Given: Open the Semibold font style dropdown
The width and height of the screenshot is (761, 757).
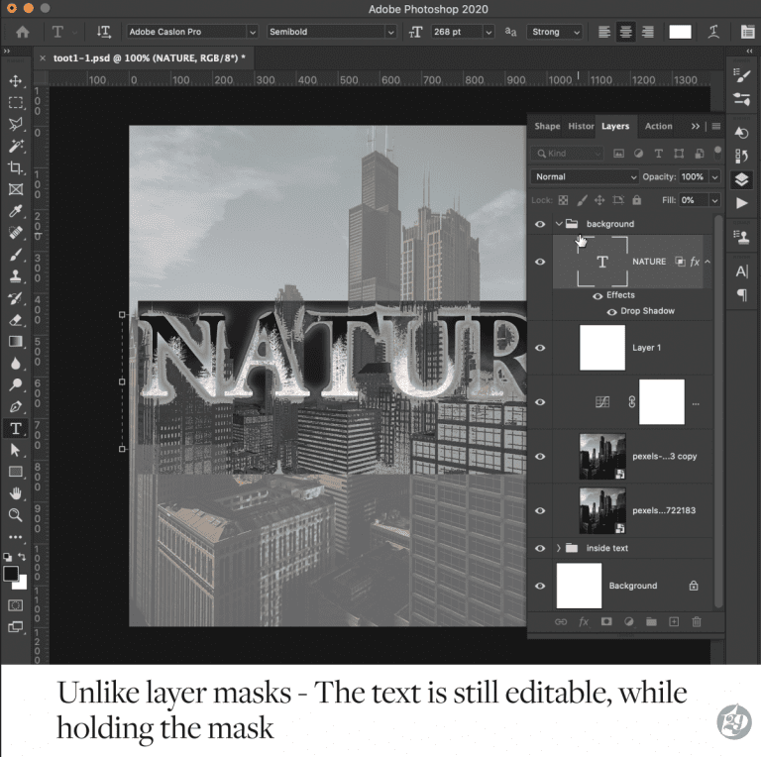Looking at the screenshot, I should click(x=390, y=32).
